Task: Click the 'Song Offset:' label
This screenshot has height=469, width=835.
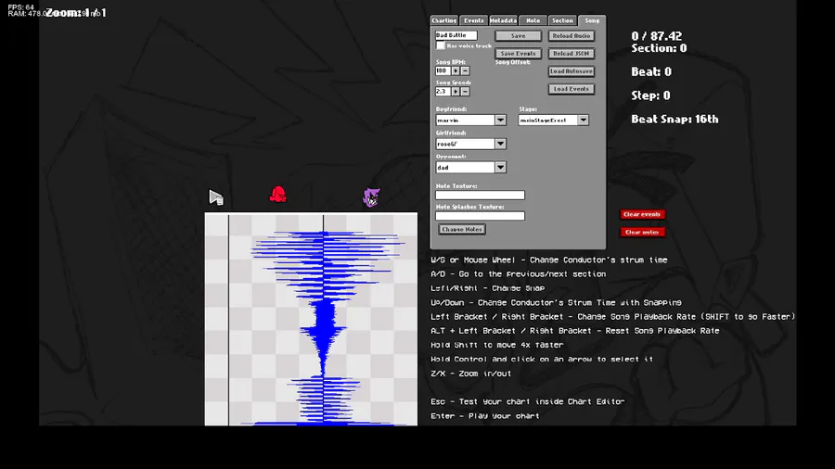Action: pos(512,62)
